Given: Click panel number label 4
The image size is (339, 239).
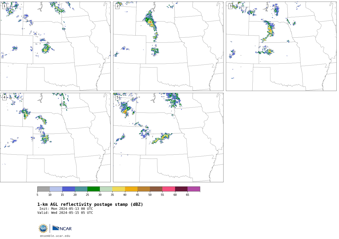Looking at the screenshot, I should click(x=4, y=97).
